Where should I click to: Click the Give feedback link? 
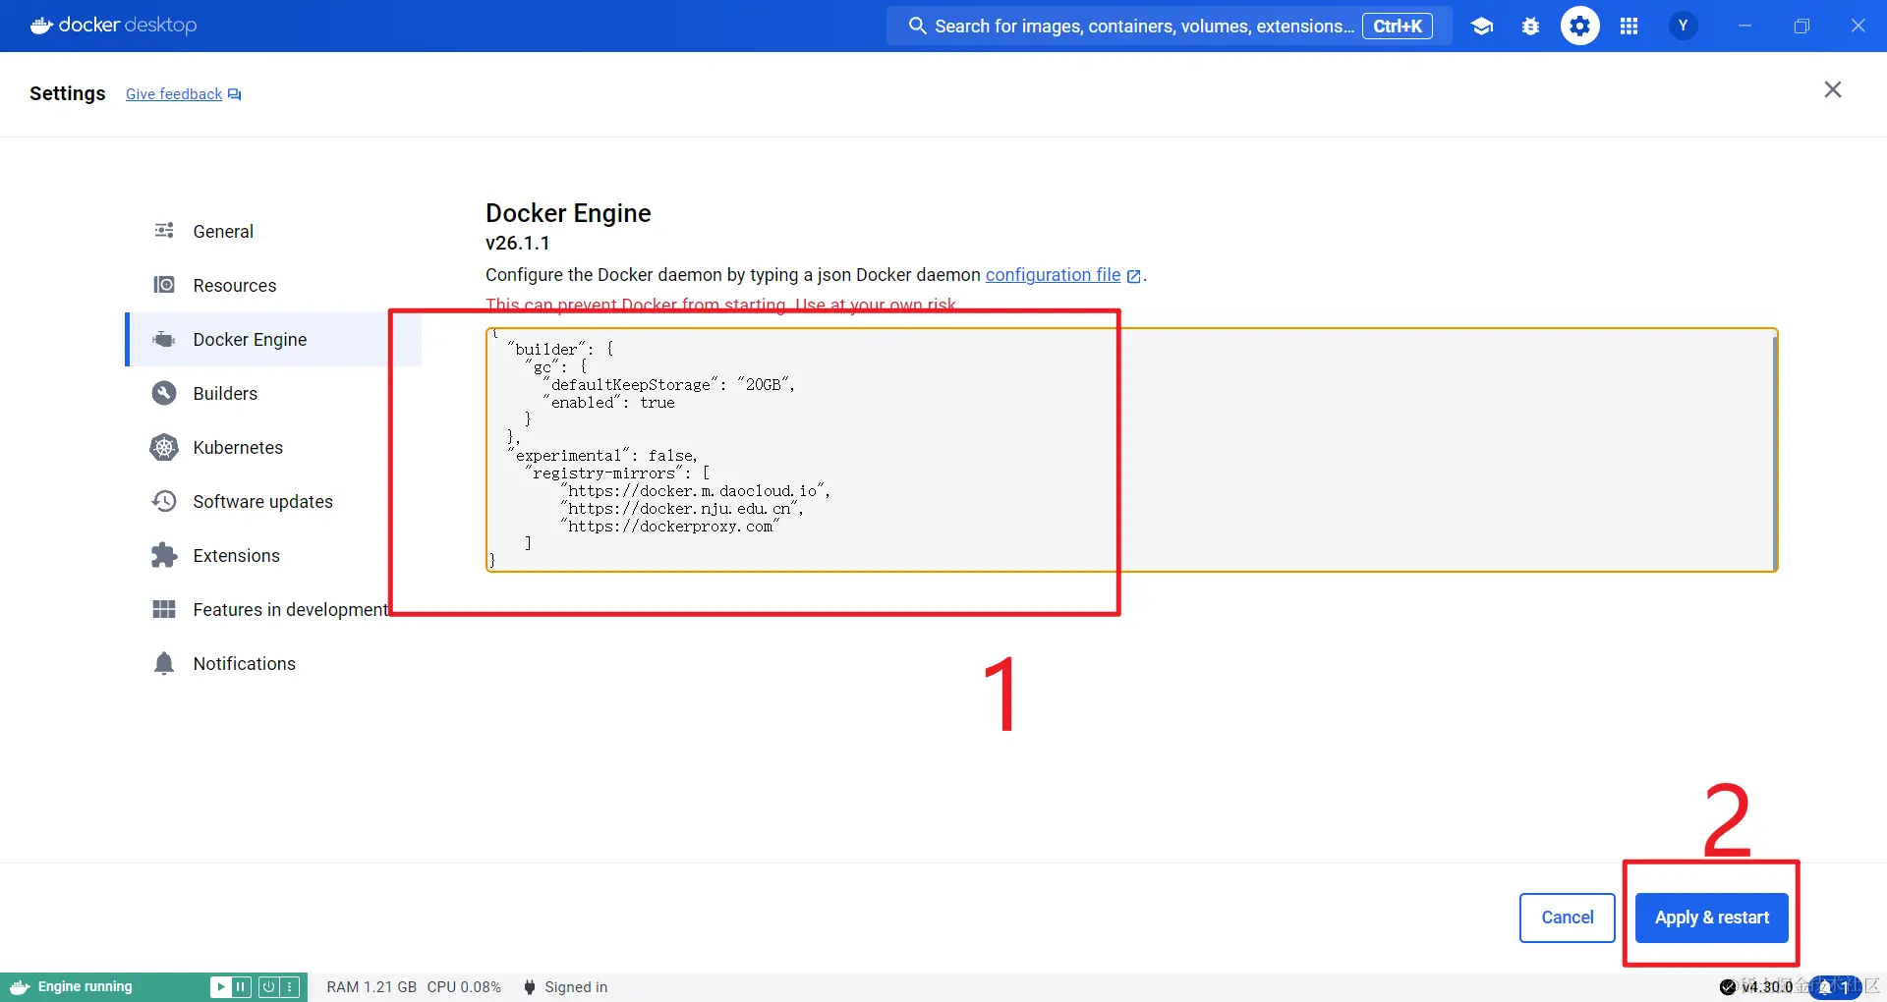coord(174,94)
